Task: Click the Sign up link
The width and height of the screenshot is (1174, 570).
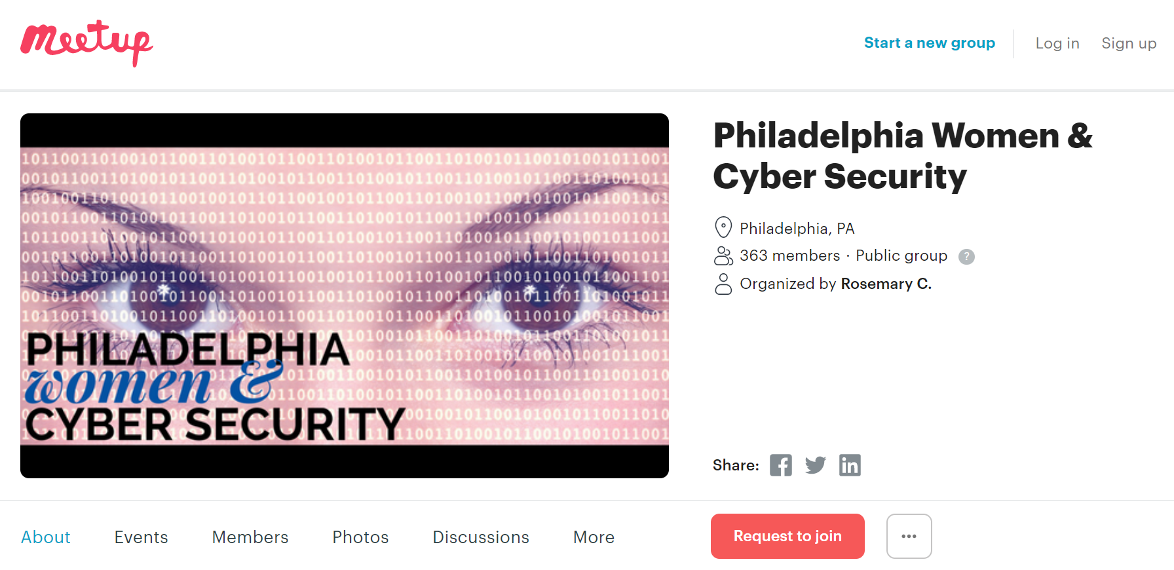Action: [x=1129, y=43]
